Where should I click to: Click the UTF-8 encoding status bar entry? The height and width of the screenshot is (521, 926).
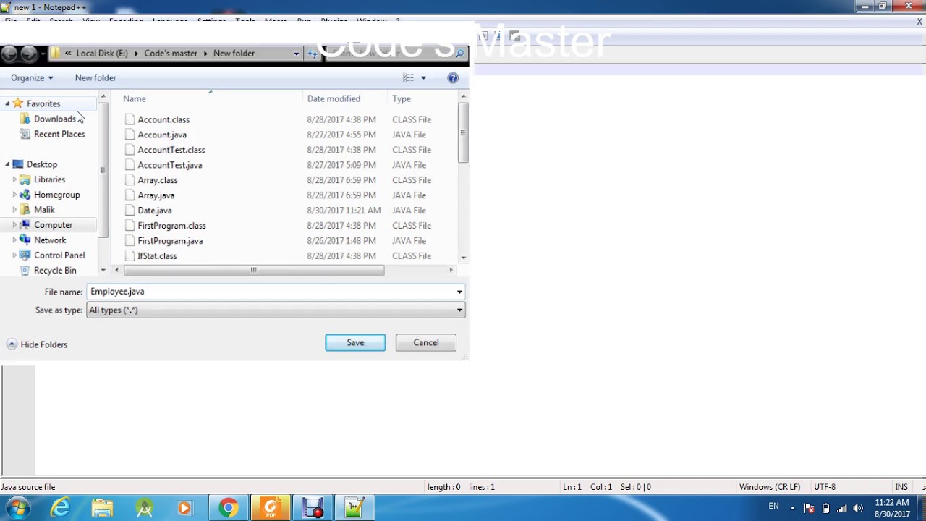point(825,487)
